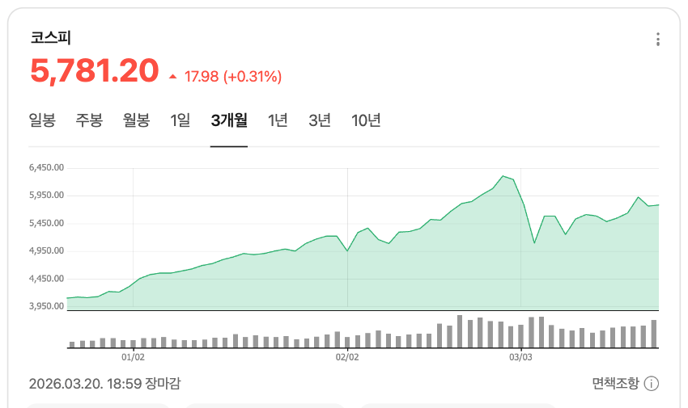
Task: Click the 면책조항 disclaimer link
Action: point(615,384)
